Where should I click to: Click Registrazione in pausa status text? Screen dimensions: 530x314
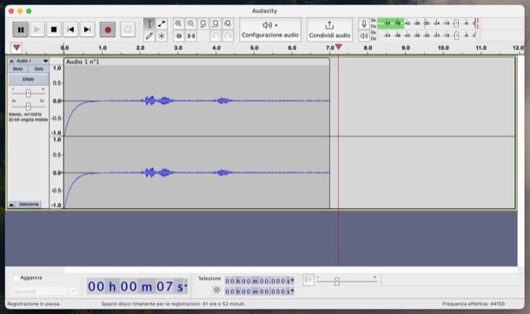(x=34, y=304)
